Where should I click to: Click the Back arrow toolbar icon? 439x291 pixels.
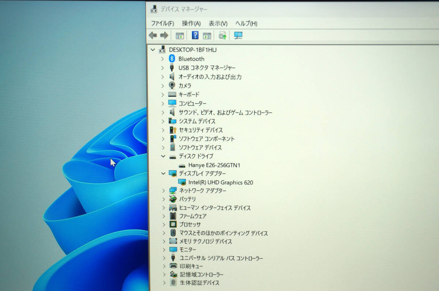(153, 35)
